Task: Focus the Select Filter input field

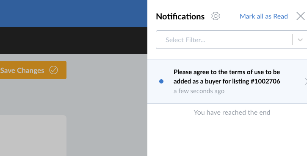Action: pyautogui.click(x=224, y=40)
